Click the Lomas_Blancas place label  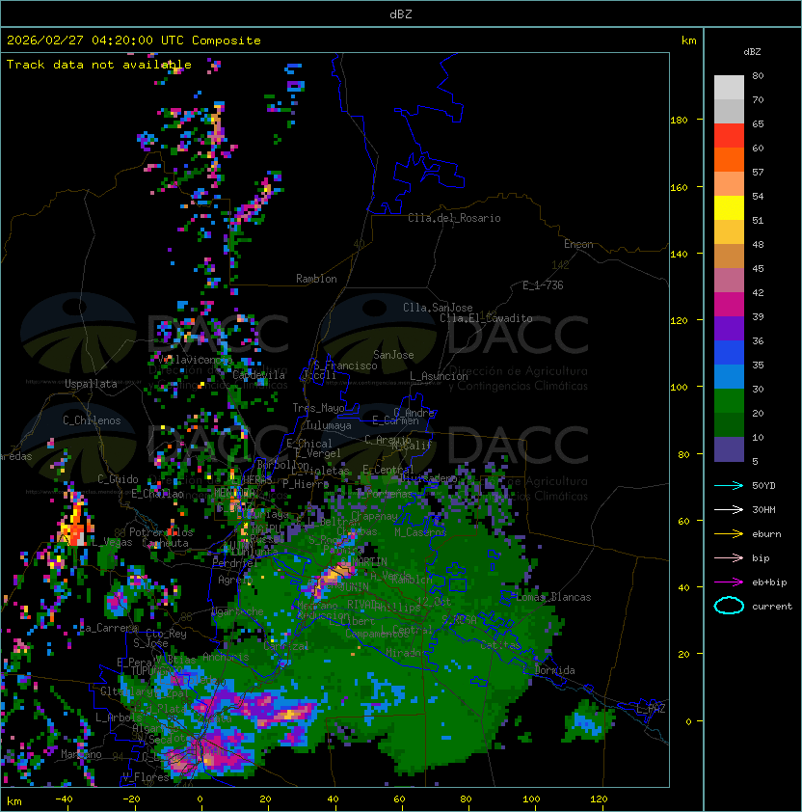click(553, 597)
